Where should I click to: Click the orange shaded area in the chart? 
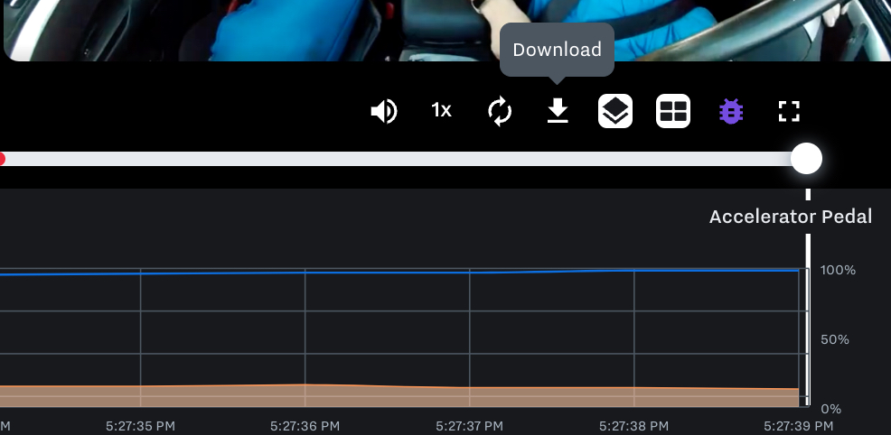(398, 396)
